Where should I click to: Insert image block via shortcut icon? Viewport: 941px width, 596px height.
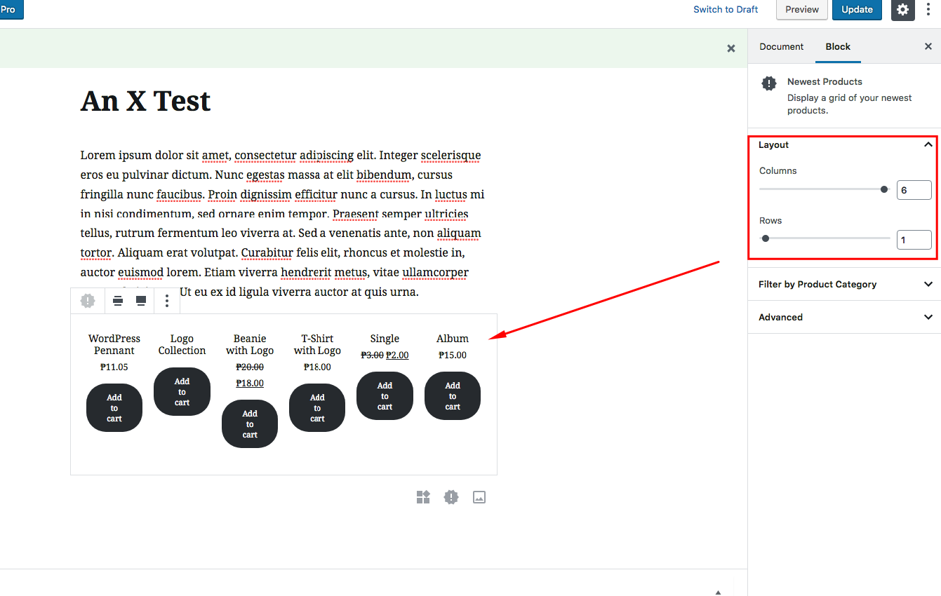pos(479,497)
